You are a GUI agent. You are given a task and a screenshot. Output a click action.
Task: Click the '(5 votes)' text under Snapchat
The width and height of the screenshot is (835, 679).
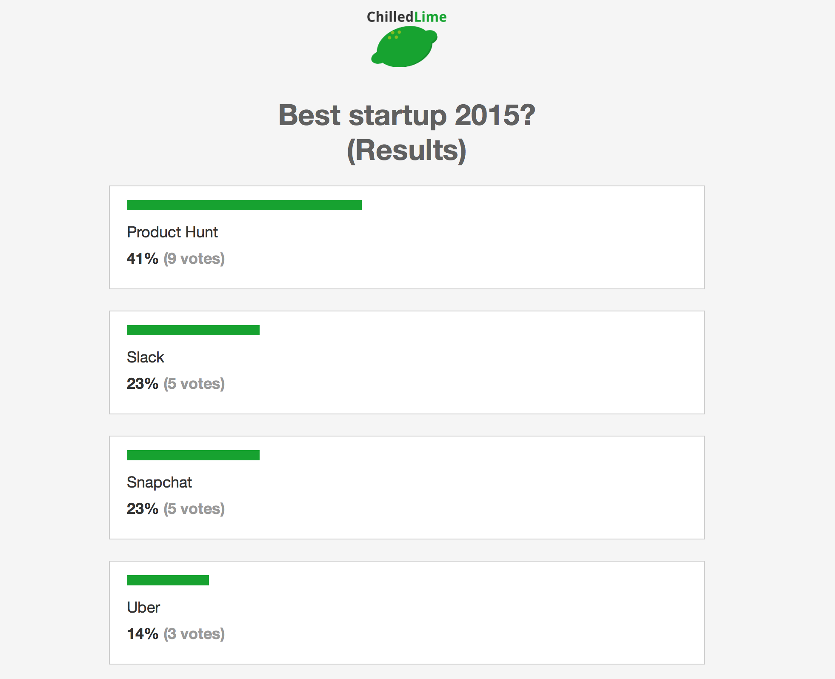194,509
